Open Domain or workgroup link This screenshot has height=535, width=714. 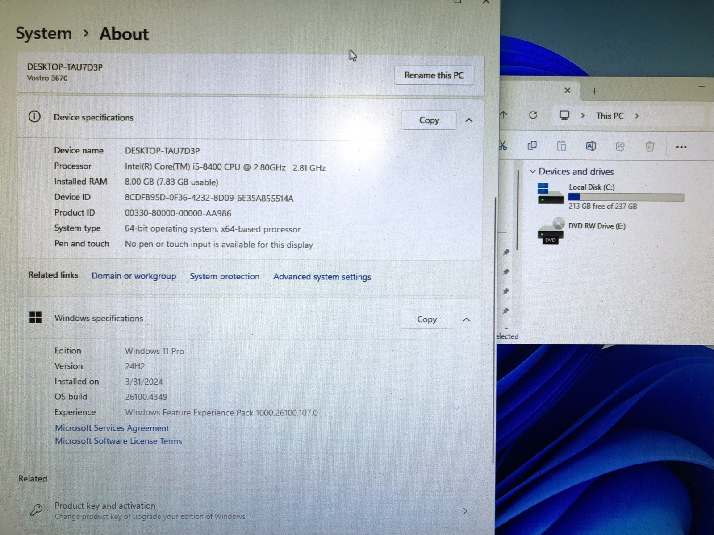(x=134, y=276)
